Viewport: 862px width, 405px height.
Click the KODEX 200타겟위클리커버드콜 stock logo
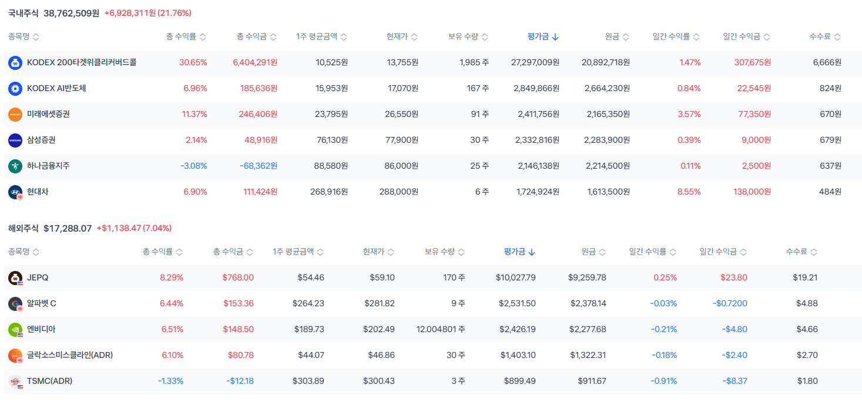click(15, 62)
